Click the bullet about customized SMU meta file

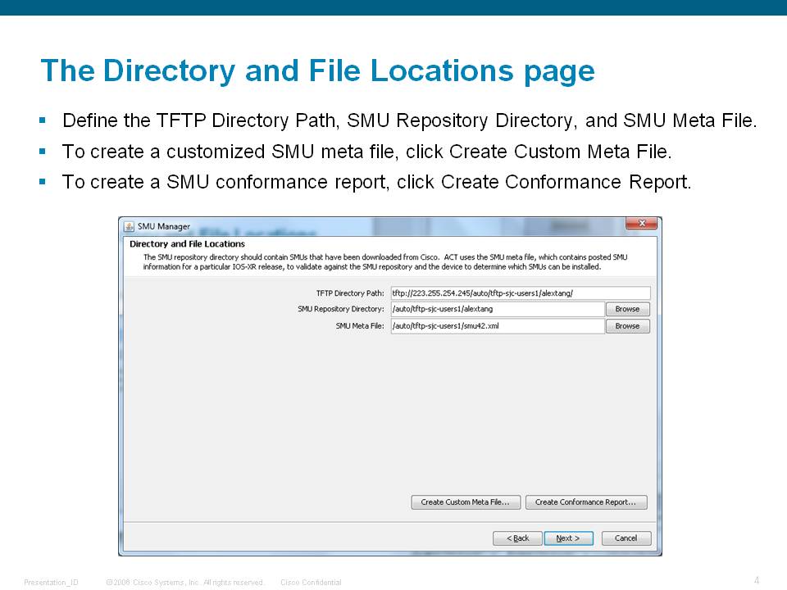(367, 152)
